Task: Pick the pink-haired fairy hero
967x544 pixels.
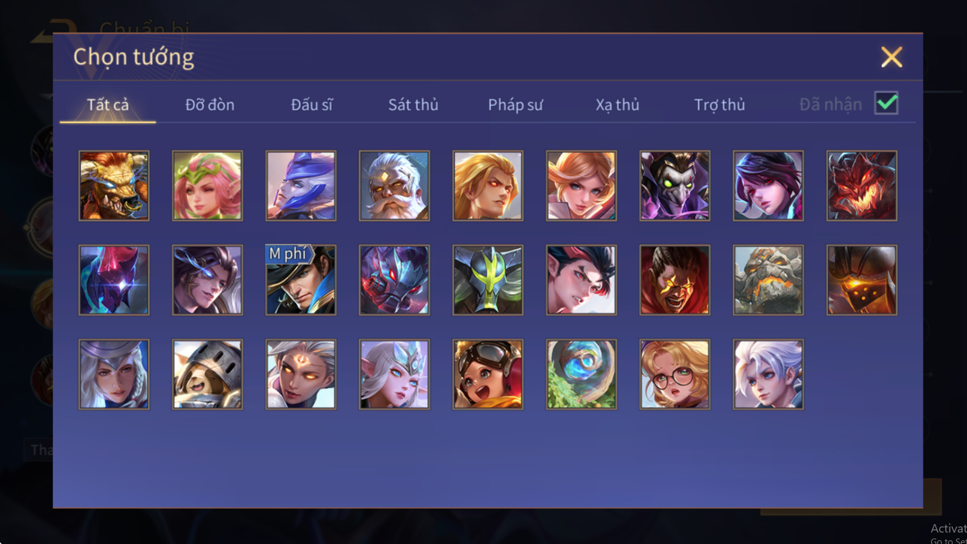Action: [x=207, y=186]
